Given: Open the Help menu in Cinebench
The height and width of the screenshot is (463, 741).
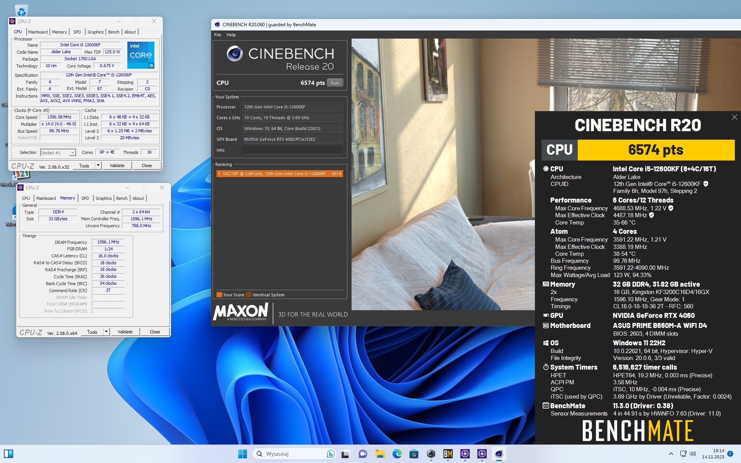Looking at the screenshot, I should coord(231,35).
